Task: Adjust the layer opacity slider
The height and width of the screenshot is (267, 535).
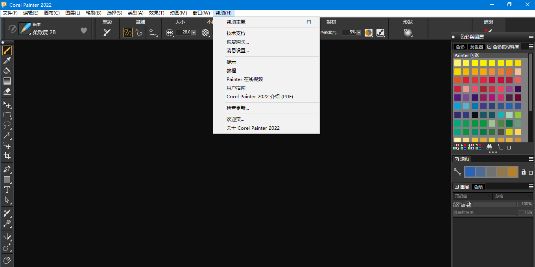Action: (x=494, y=204)
